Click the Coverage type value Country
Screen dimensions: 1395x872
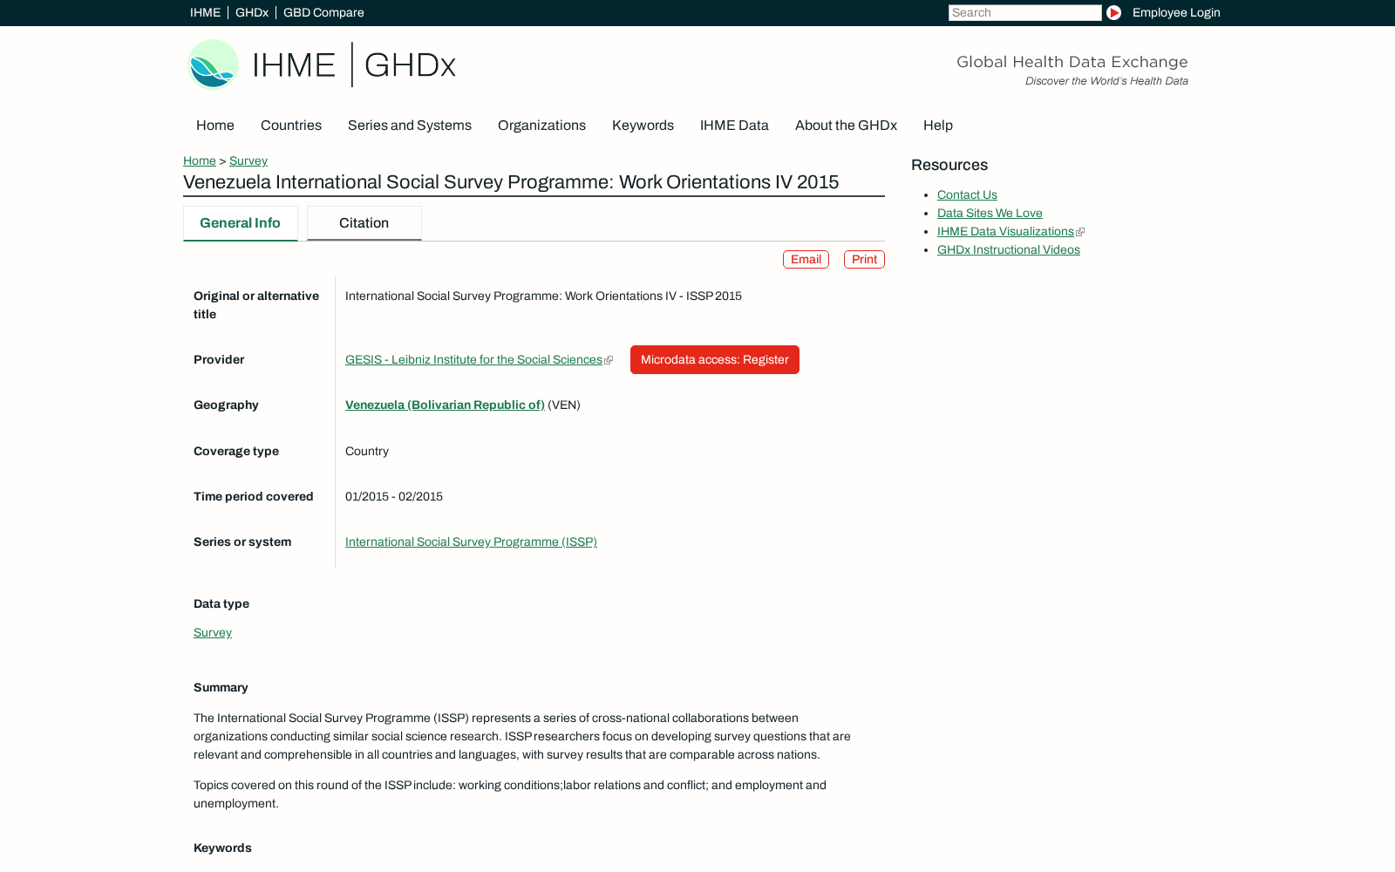(367, 452)
